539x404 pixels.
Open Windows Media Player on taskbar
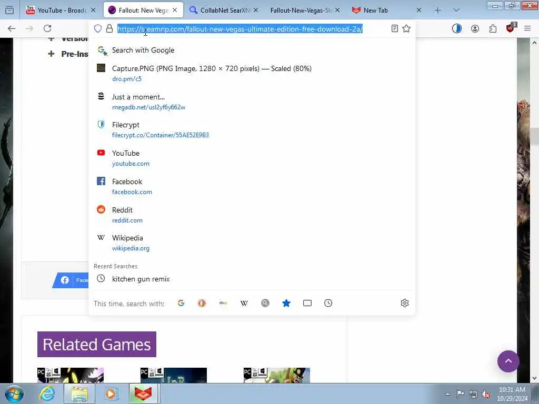click(x=111, y=393)
